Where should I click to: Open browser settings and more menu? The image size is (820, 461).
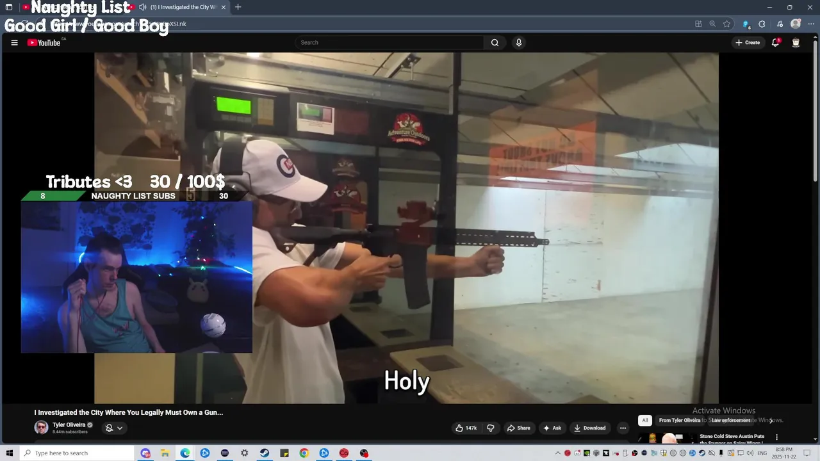tap(810, 24)
